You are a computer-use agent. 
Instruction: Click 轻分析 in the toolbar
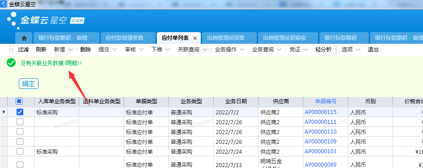(324, 50)
